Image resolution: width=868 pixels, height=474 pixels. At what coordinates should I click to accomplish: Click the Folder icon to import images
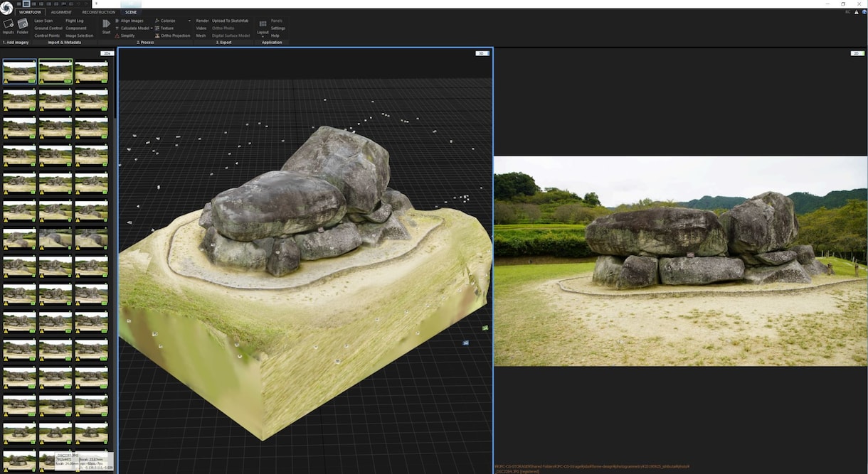tap(23, 23)
